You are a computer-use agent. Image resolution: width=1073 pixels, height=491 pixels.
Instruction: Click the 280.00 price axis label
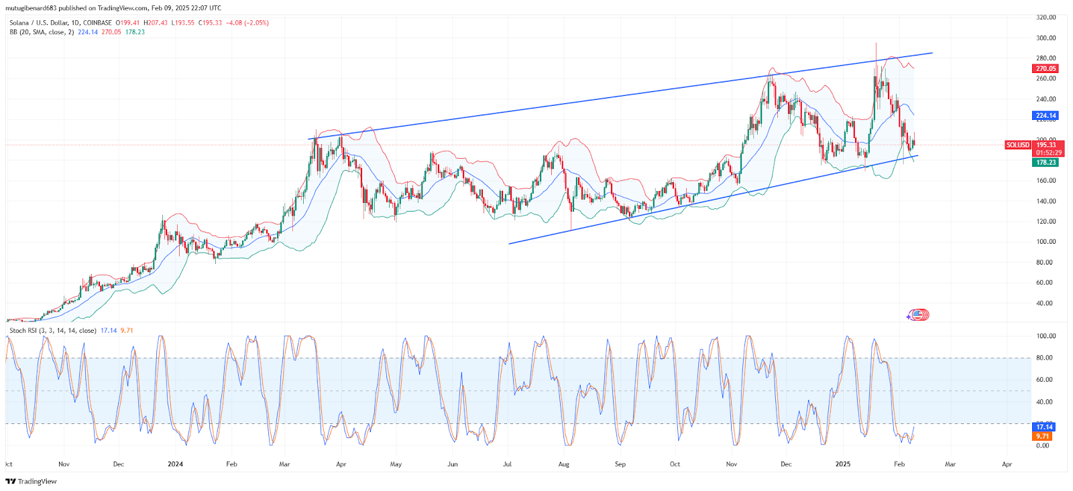(1046, 58)
